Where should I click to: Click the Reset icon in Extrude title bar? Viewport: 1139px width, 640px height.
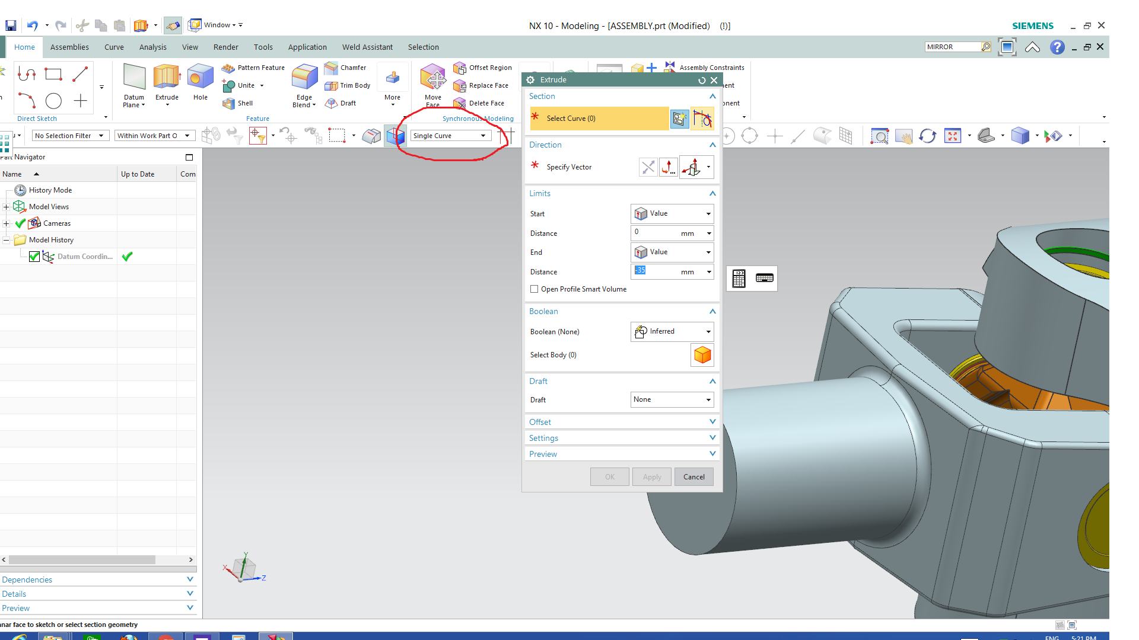(x=702, y=80)
